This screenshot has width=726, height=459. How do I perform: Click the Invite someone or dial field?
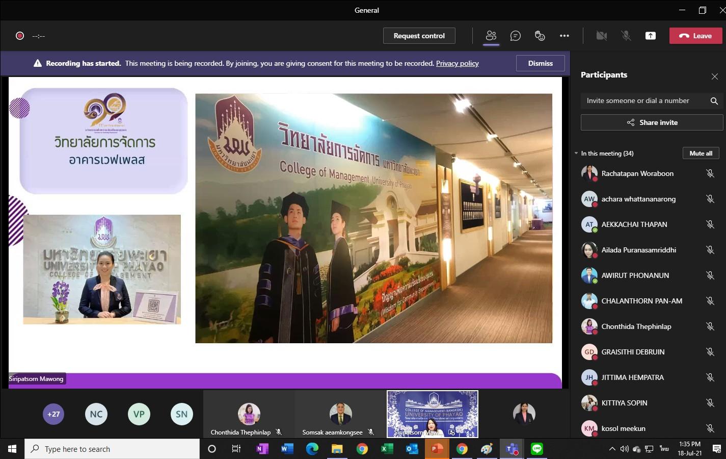point(643,101)
